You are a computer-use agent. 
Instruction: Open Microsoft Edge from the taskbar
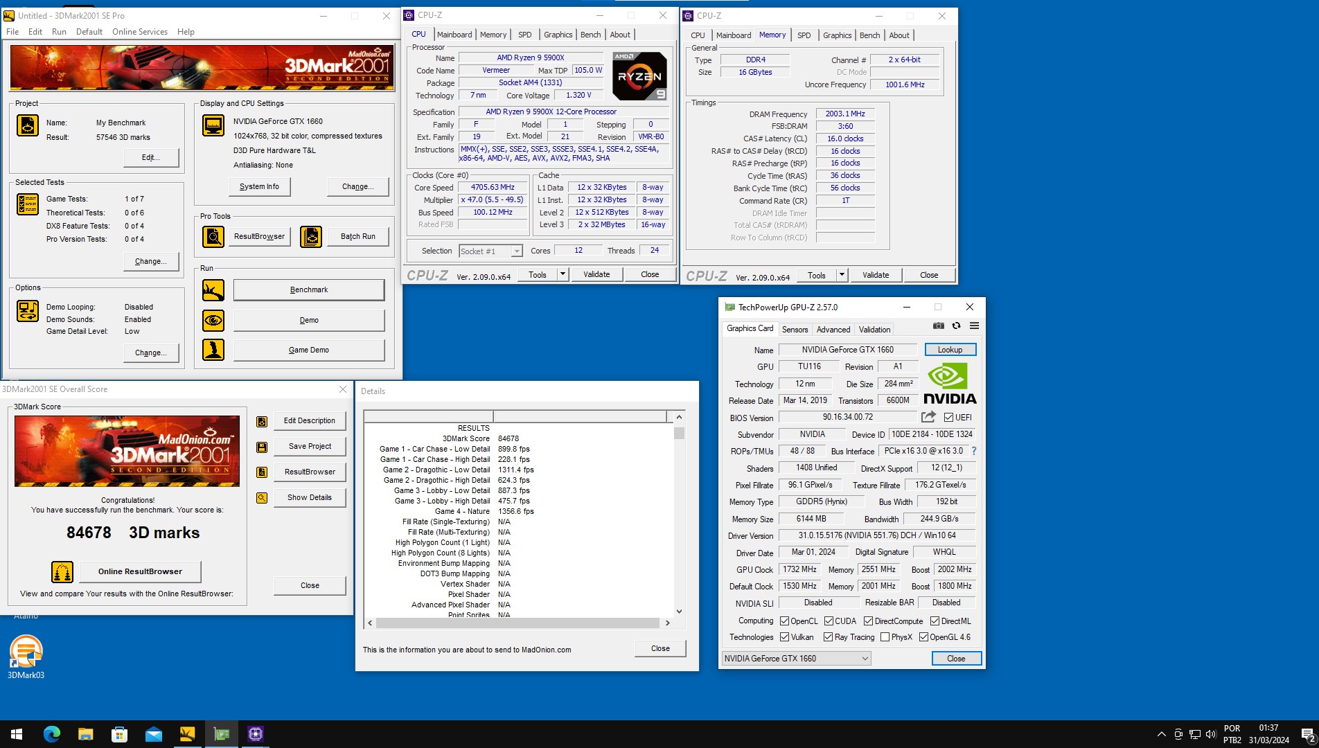coord(52,734)
